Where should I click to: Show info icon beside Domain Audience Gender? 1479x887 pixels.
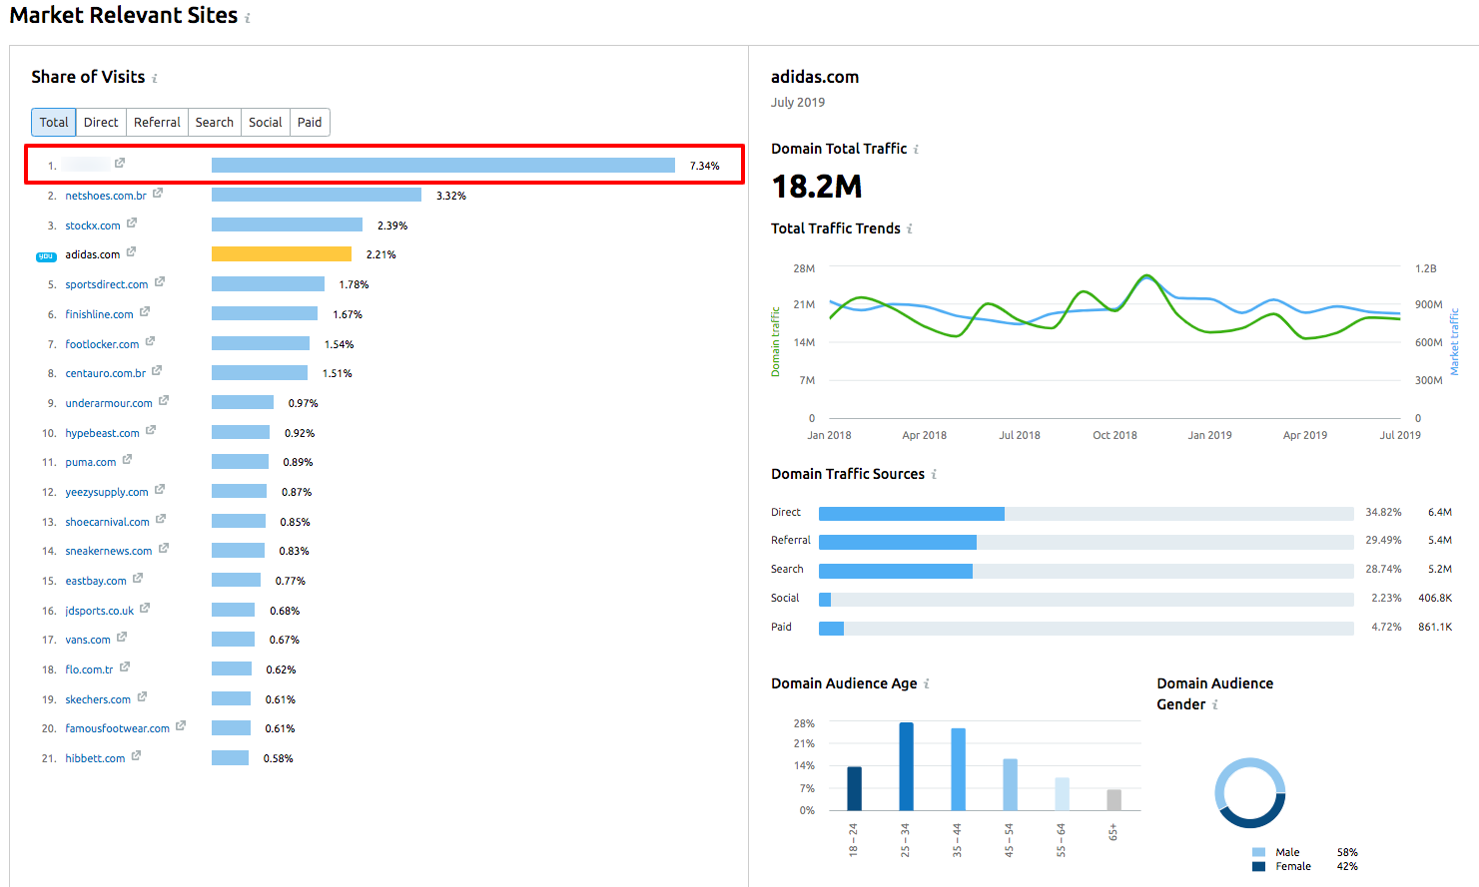tap(1215, 705)
